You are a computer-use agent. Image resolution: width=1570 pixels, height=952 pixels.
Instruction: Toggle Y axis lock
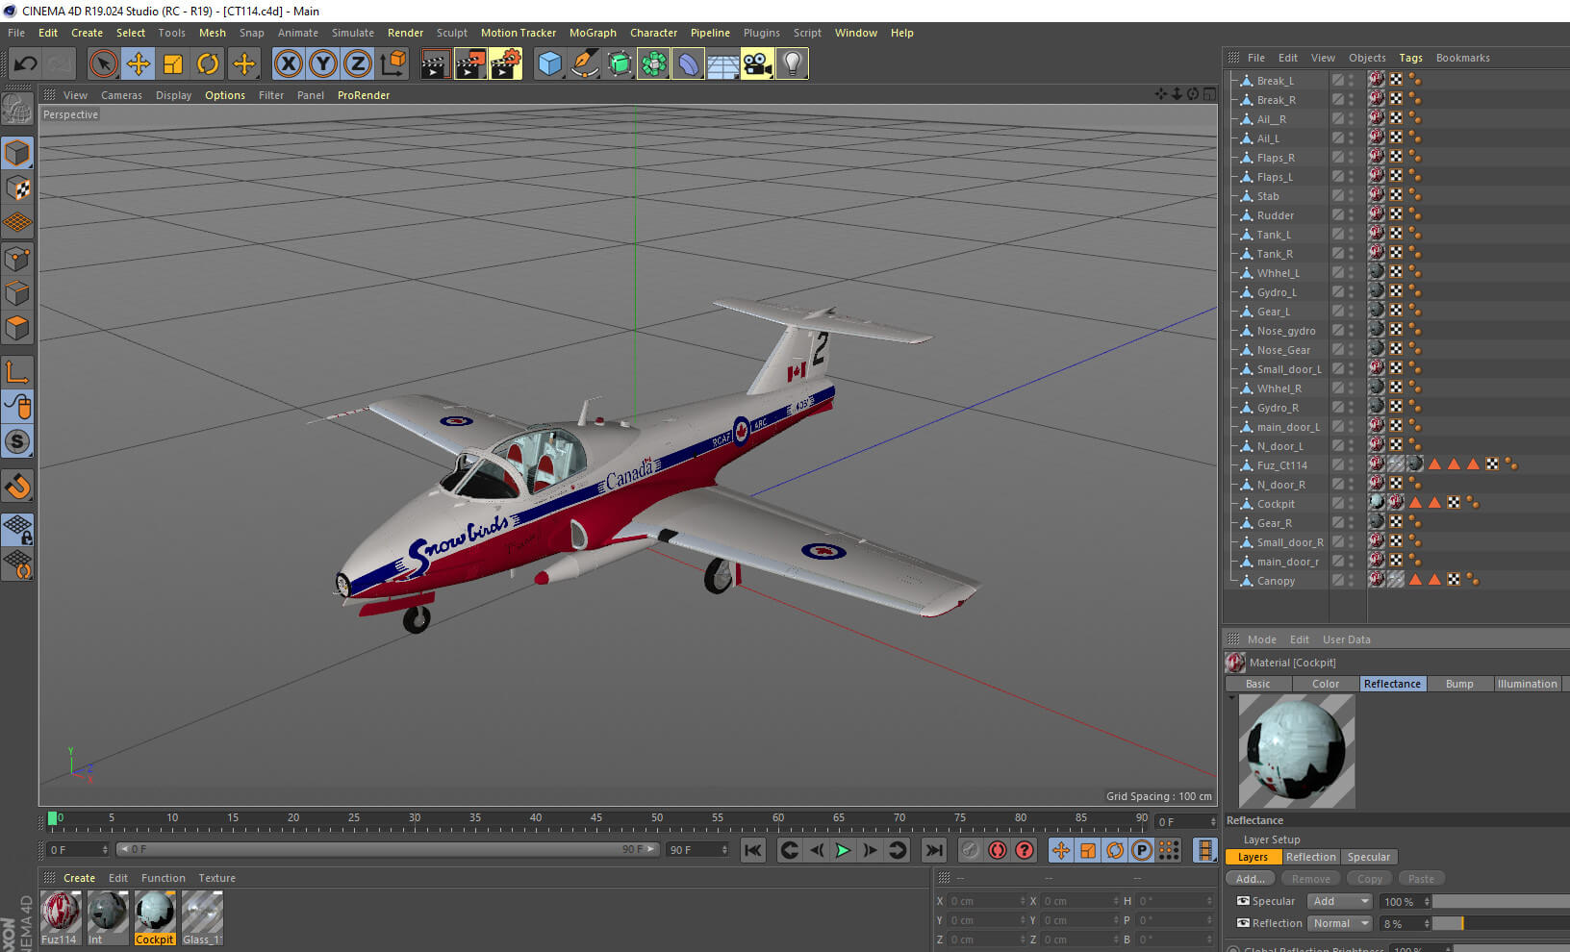coord(322,64)
